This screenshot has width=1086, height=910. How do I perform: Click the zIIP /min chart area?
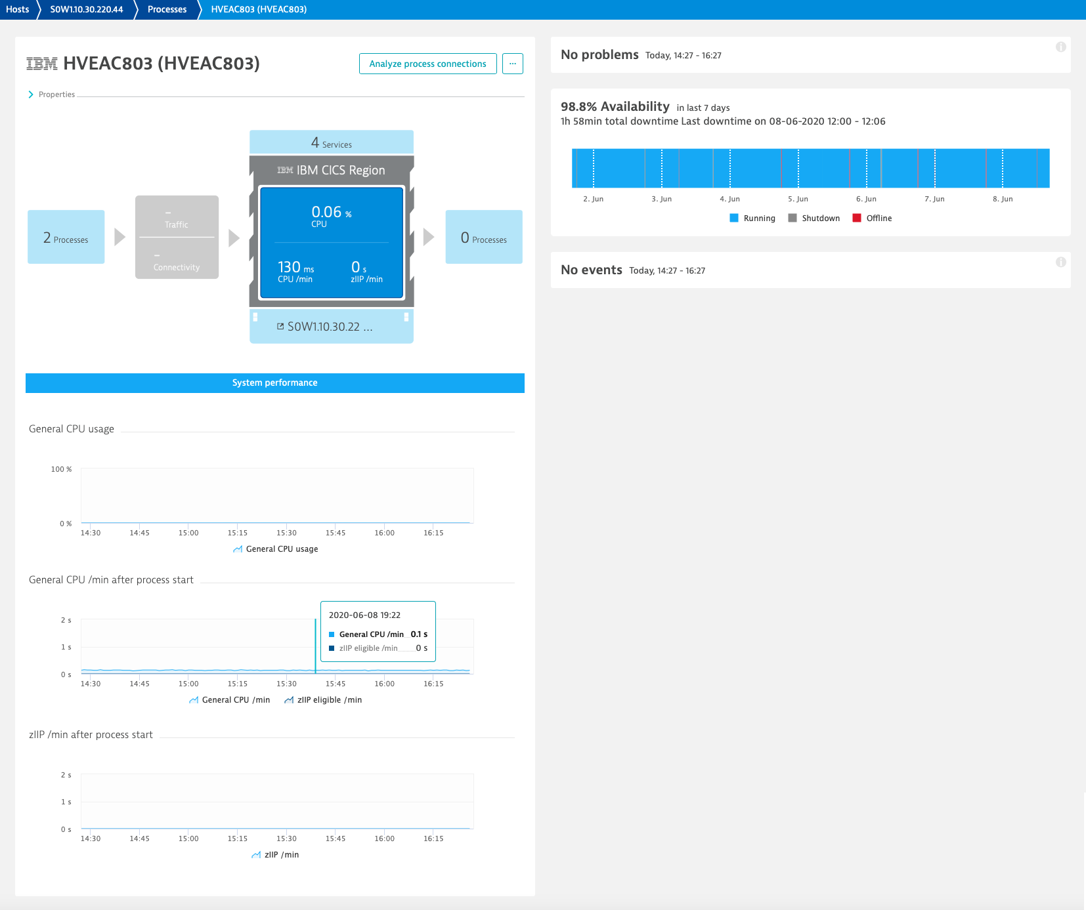pos(277,801)
